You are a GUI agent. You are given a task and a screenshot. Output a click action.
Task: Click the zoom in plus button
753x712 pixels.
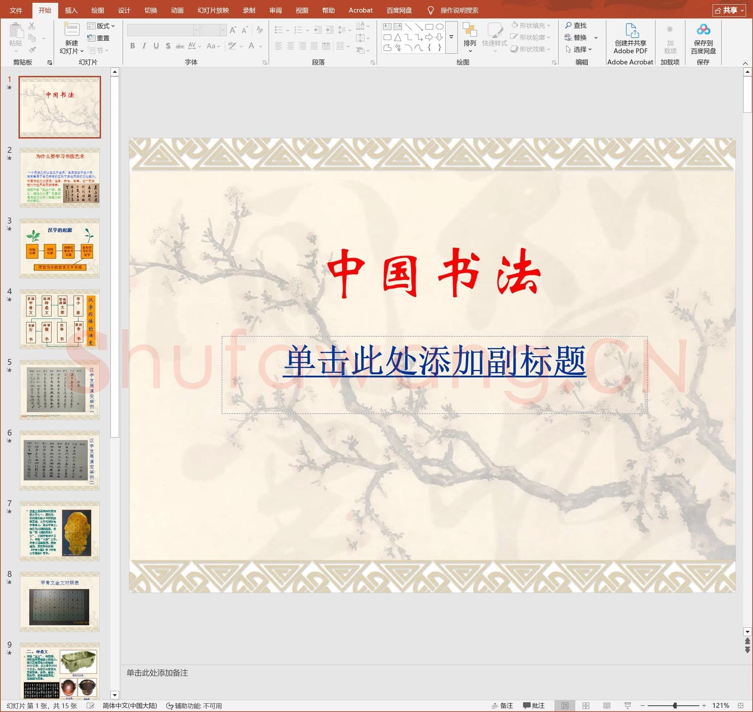coord(704,705)
